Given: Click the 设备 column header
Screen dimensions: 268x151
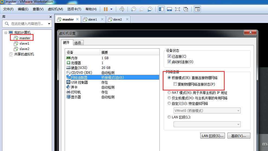Looking at the screenshot, I should point(83,52).
